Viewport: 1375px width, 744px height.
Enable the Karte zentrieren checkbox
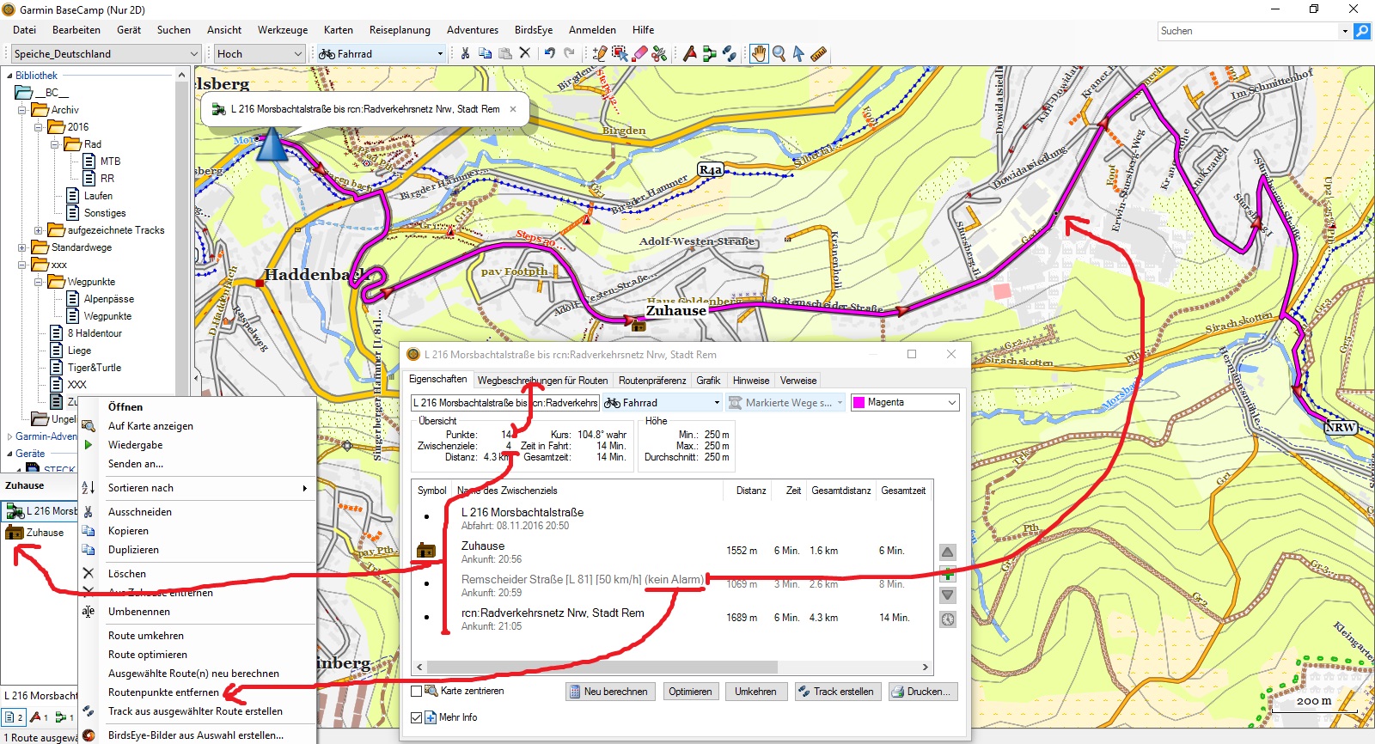417,691
